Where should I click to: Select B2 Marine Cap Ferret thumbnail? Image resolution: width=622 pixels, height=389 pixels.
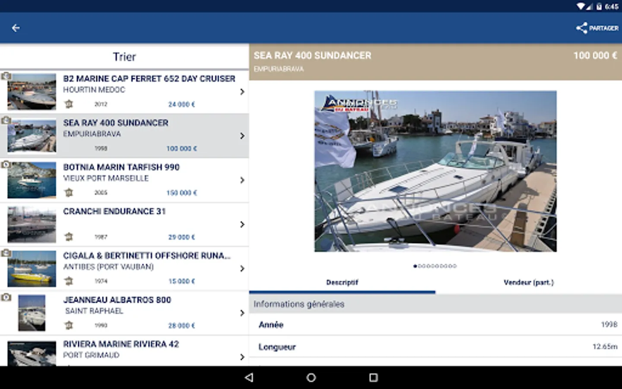point(32,92)
